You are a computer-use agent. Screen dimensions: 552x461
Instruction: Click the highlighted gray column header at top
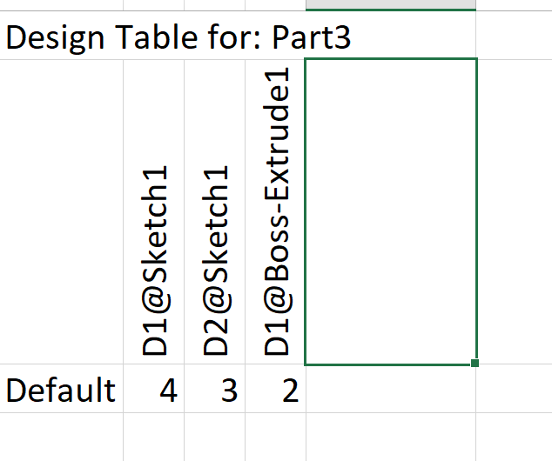pyautogui.click(x=391, y=4)
